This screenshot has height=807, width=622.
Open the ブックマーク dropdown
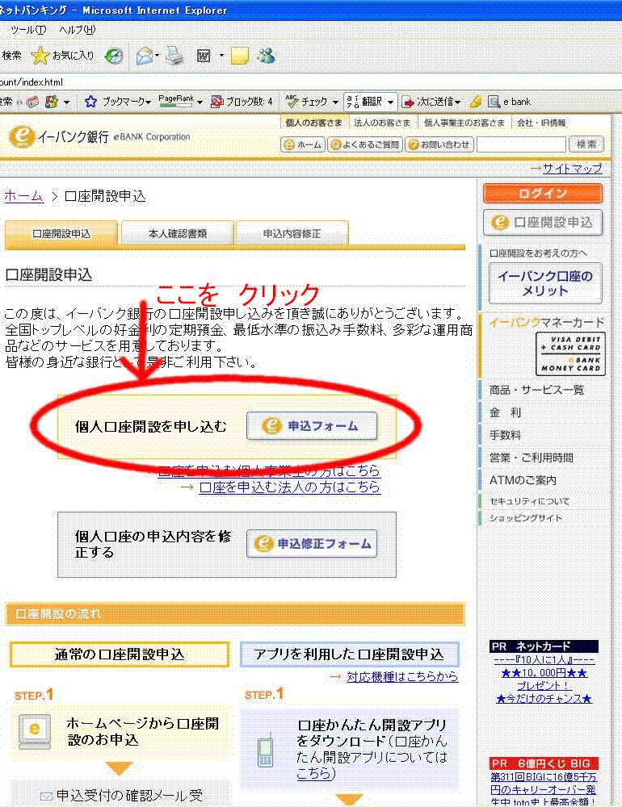click(126, 102)
